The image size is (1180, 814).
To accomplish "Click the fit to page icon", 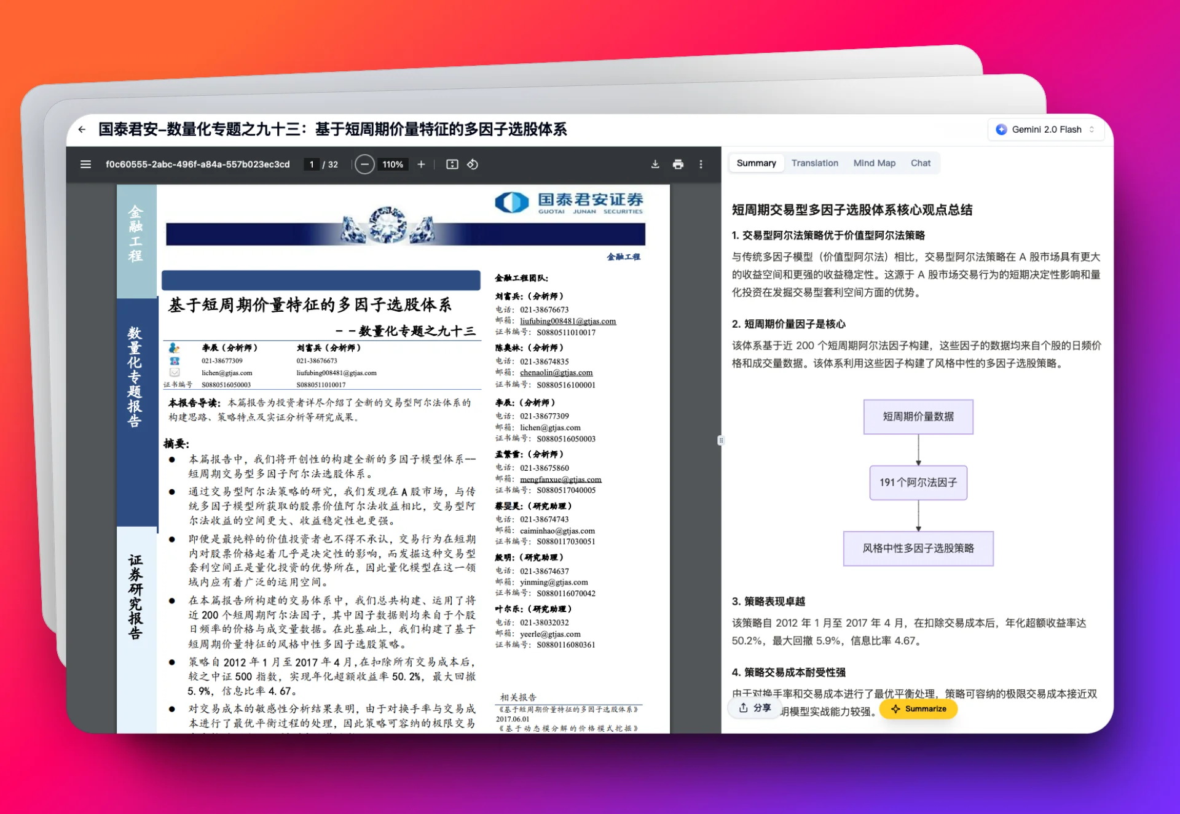I will point(452,165).
